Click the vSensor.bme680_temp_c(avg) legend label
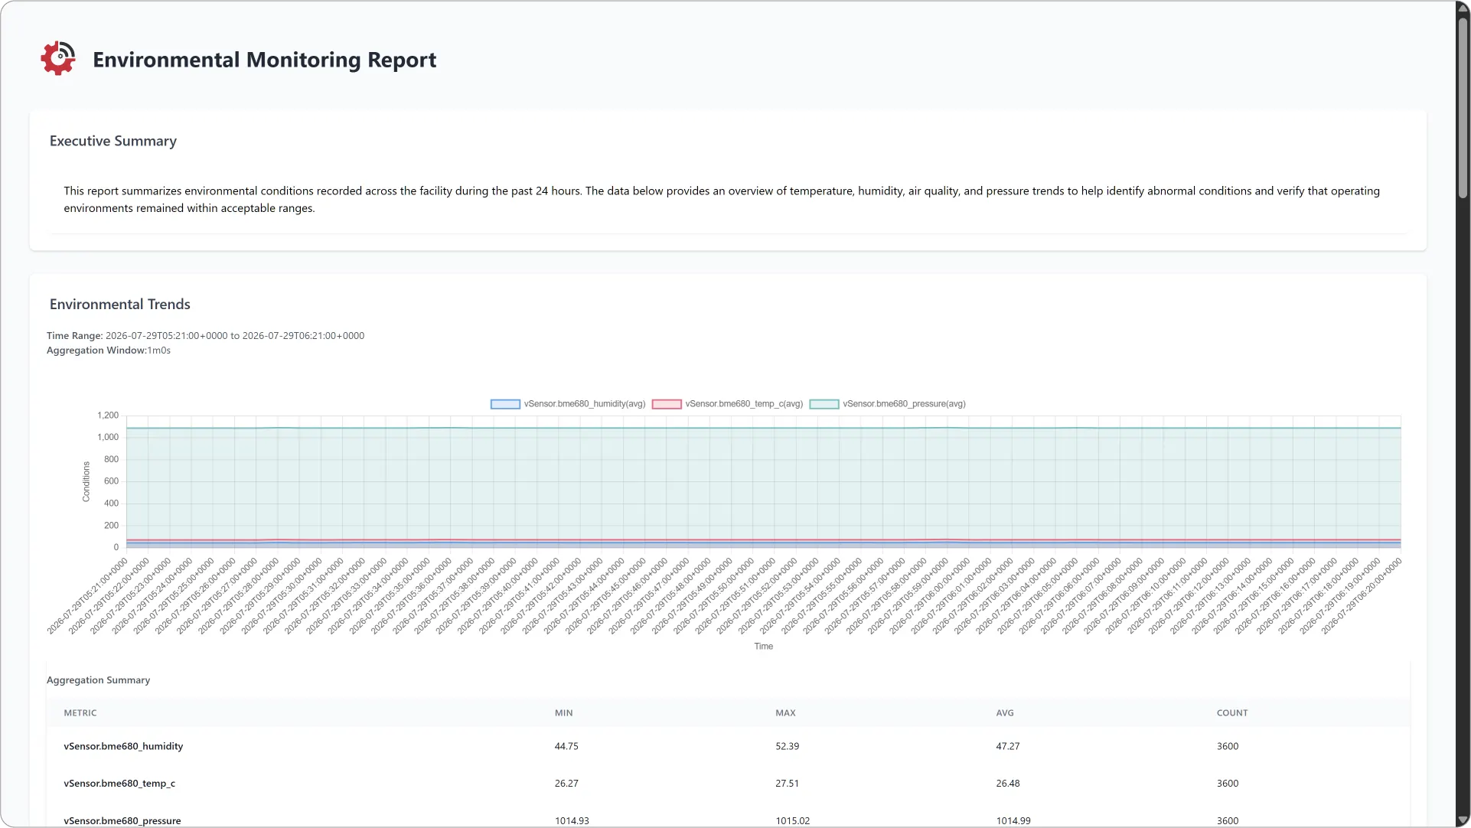 [x=744, y=404]
